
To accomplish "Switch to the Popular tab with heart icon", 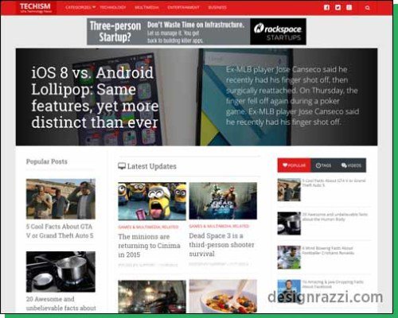I will (294, 165).
